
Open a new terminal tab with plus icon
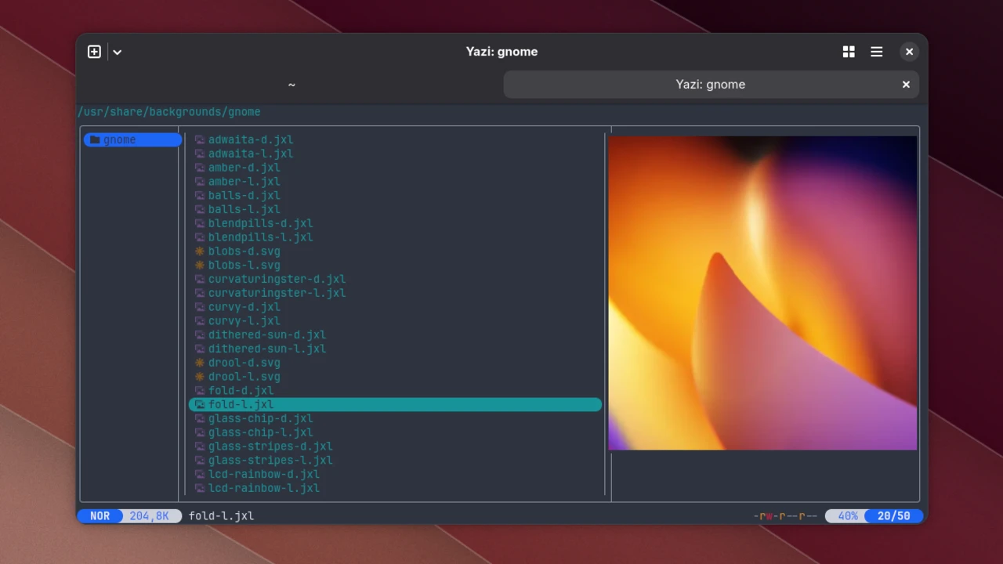pos(94,52)
